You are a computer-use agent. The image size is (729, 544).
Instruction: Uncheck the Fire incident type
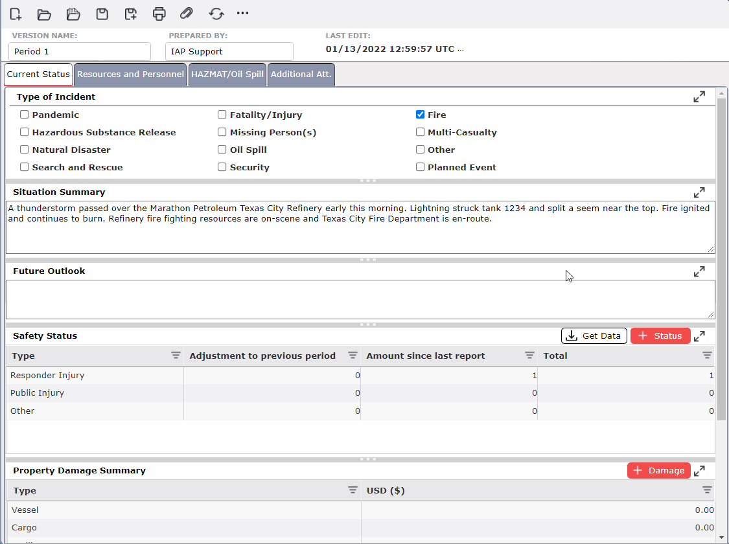pyautogui.click(x=420, y=114)
